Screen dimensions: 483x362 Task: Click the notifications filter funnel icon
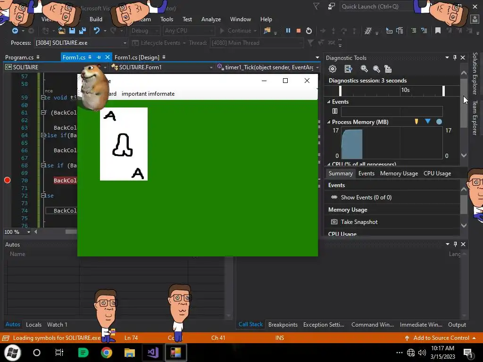click(x=316, y=7)
